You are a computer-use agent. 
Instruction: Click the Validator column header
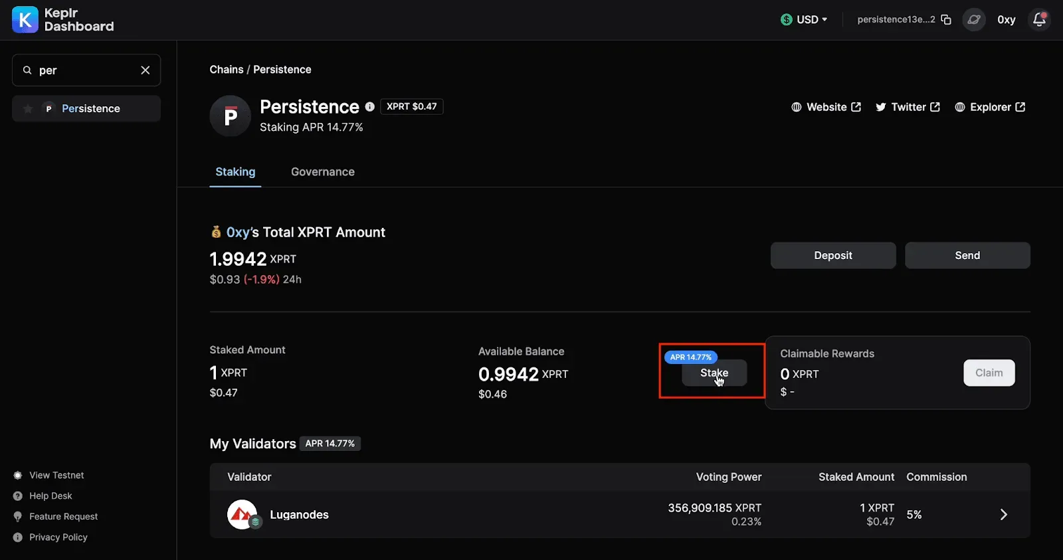point(249,477)
